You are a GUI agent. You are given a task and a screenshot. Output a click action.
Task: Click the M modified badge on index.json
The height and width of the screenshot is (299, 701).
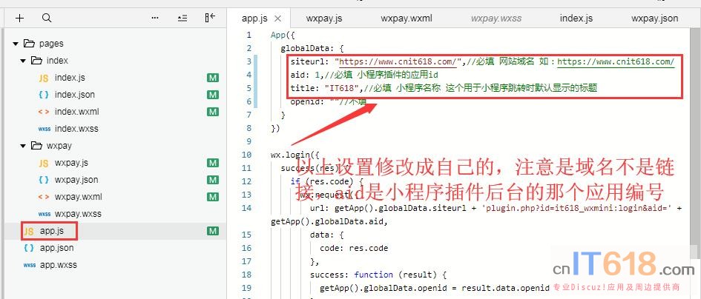tap(213, 95)
